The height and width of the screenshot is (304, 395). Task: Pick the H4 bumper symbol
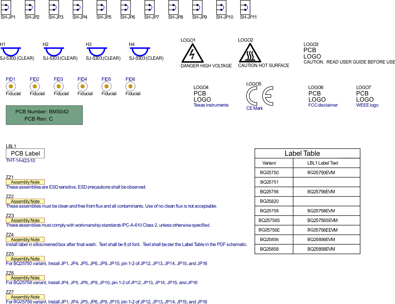[x=140, y=52]
